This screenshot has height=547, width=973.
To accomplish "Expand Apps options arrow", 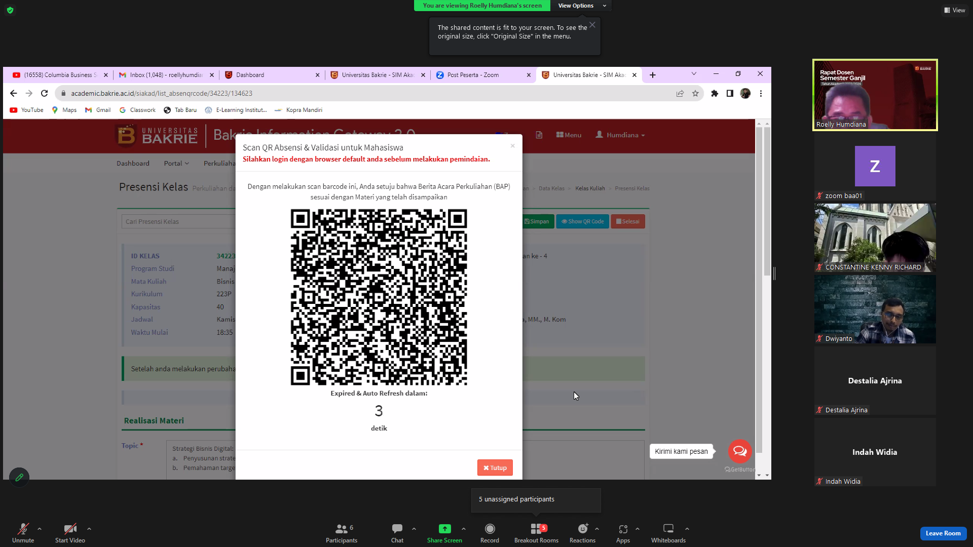I will [x=638, y=529].
